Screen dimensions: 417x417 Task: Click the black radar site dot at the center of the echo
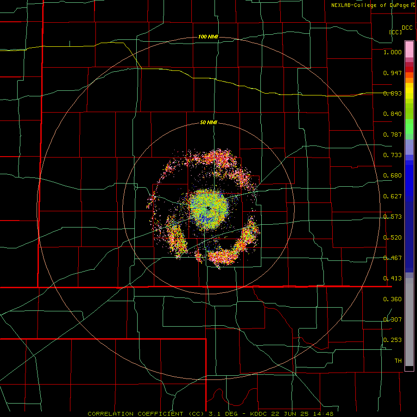208,208
